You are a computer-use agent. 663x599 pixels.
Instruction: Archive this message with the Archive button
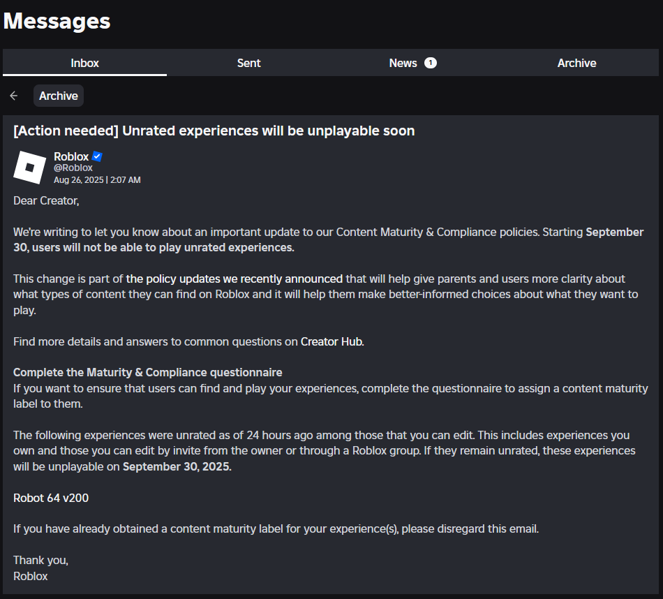[59, 96]
